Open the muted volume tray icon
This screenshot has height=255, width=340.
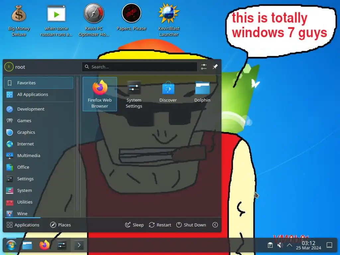pyautogui.click(x=280, y=245)
